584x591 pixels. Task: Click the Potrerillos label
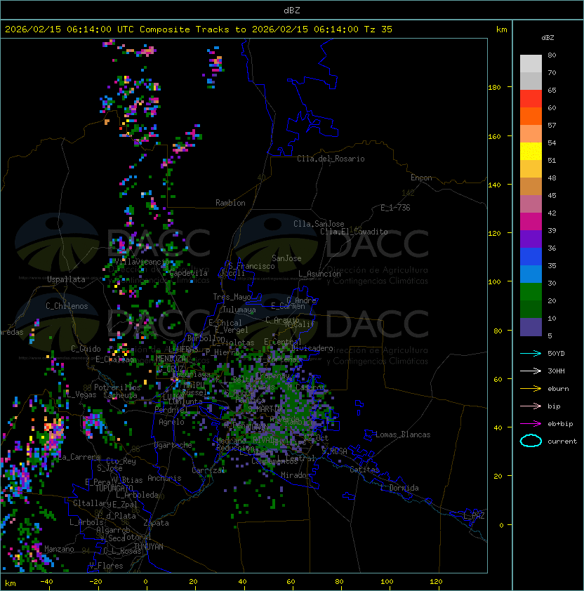coord(117,387)
